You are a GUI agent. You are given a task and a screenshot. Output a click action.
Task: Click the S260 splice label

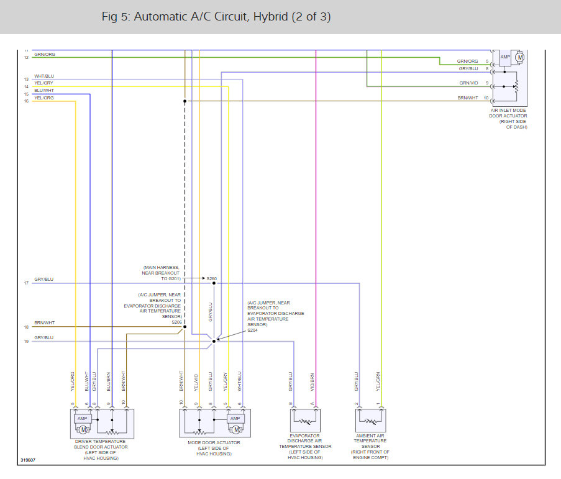211,278
